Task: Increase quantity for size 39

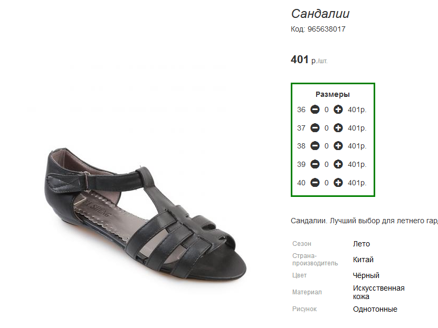Action: click(338, 164)
